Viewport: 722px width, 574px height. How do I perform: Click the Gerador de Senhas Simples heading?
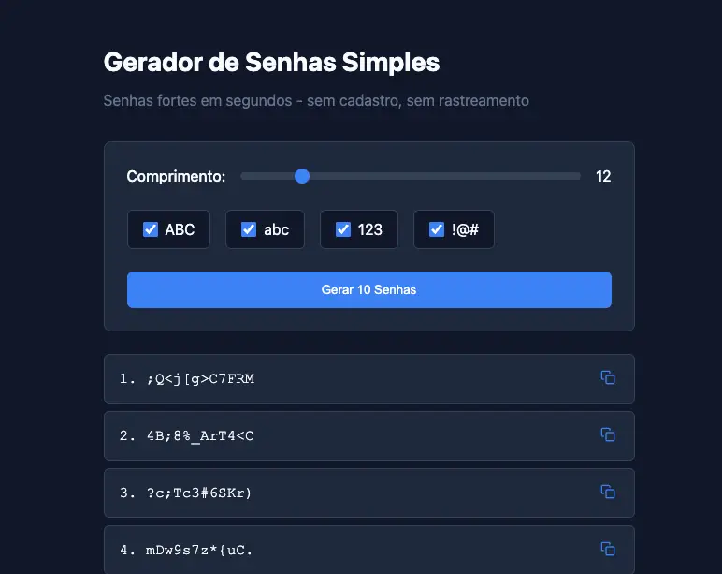[271, 62]
